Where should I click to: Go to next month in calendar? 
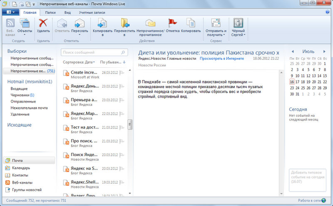point(324,51)
